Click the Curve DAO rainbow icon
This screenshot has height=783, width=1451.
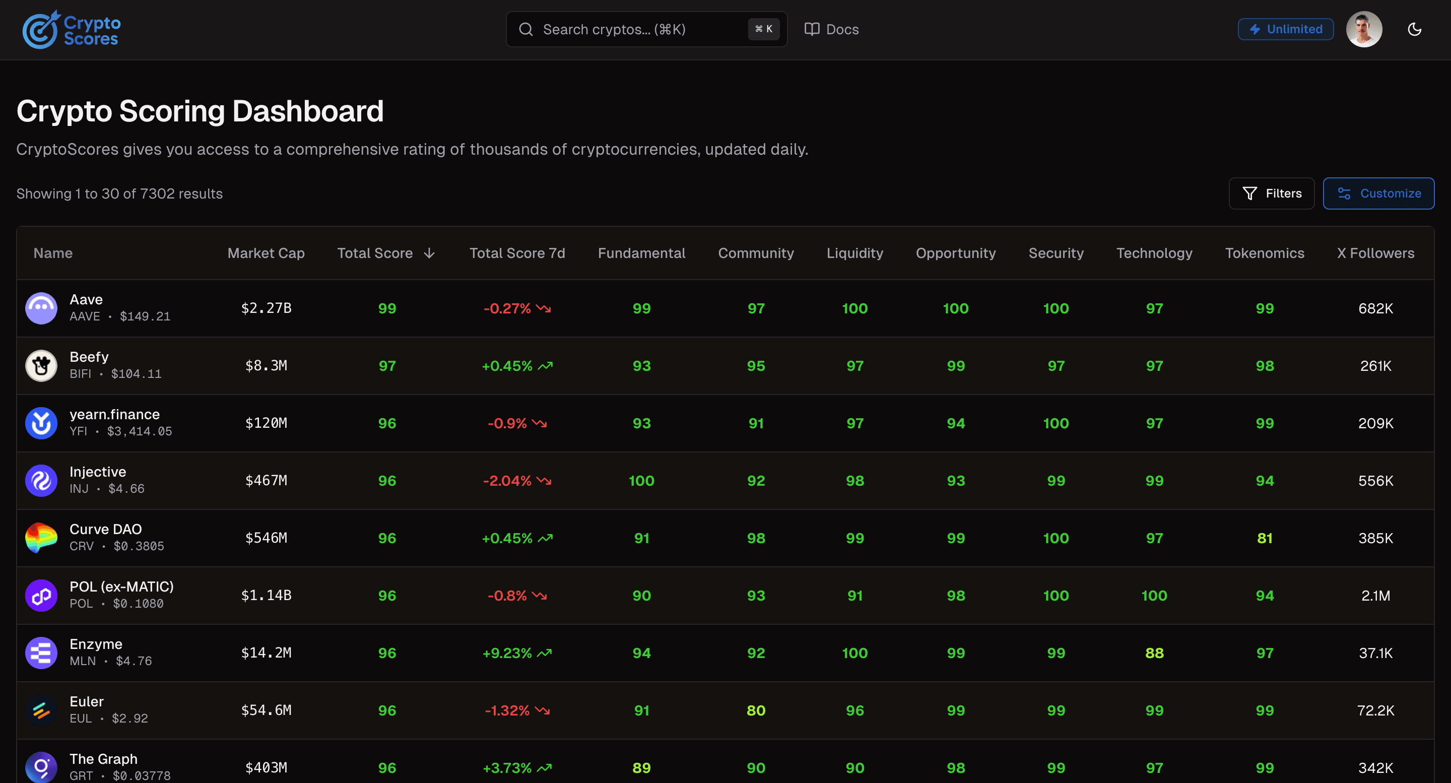pyautogui.click(x=41, y=538)
